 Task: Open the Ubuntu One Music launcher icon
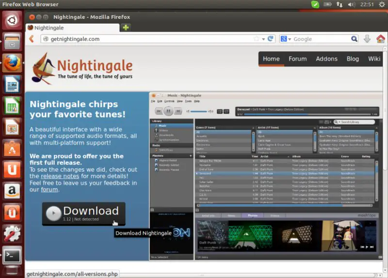click(x=12, y=213)
